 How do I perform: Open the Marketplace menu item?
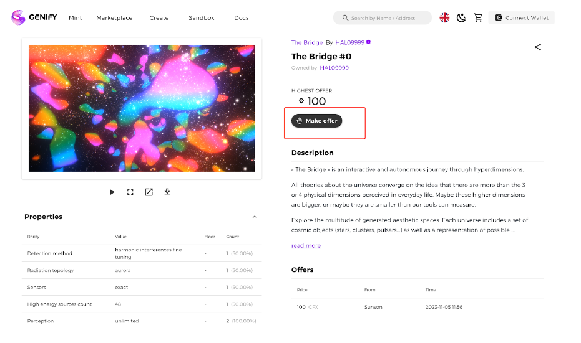(114, 17)
